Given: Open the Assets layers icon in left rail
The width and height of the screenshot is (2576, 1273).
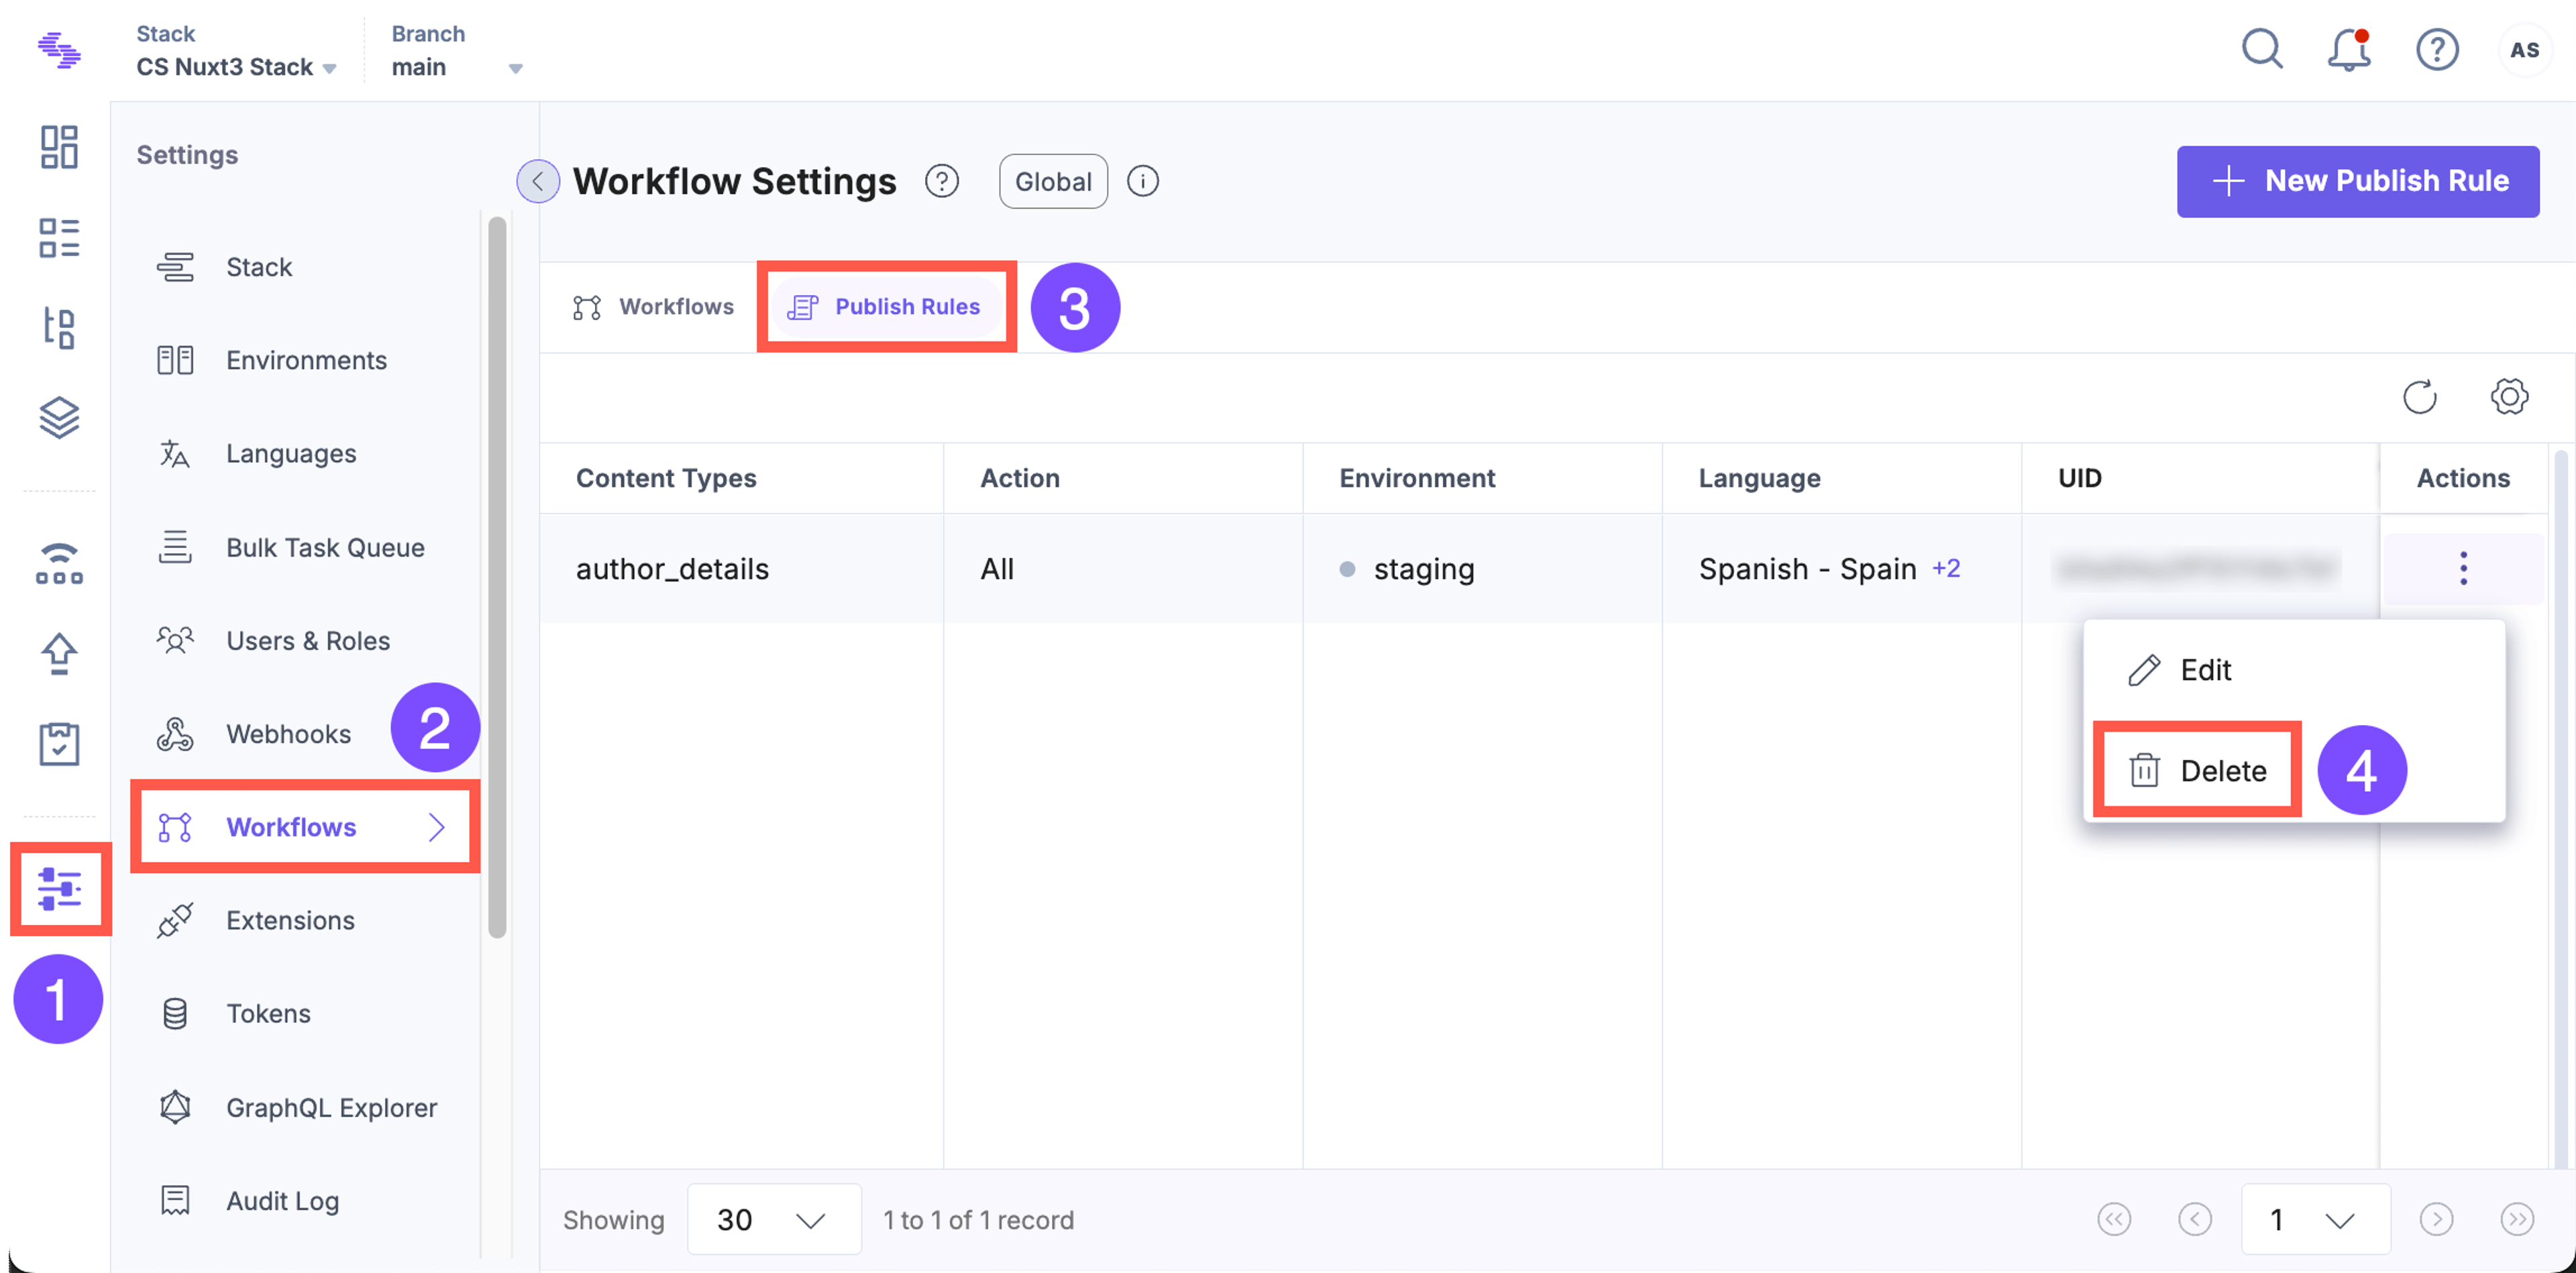Looking at the screenshot, I should coord(59,418).
